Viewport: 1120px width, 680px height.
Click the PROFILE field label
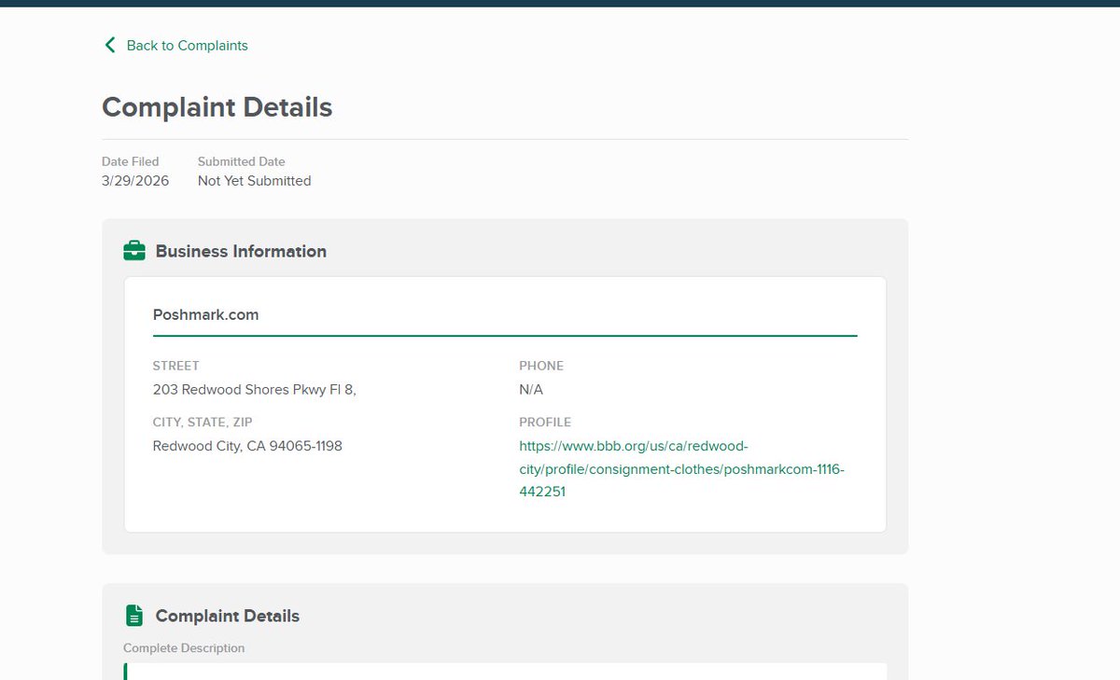click(545, 422)
